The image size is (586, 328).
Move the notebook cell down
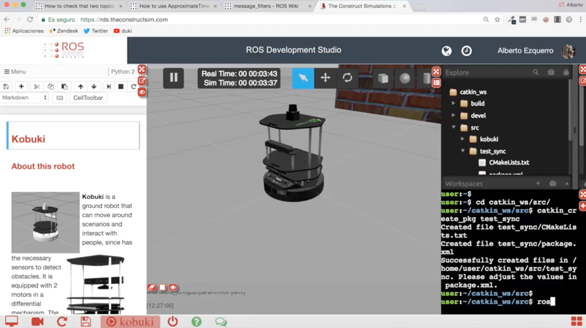pos(94,87)
